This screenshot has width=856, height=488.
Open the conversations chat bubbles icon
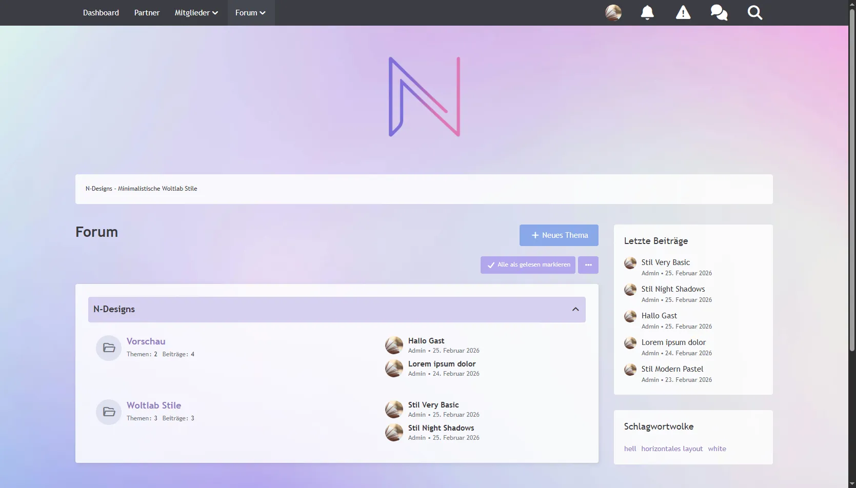click(719, 12)
